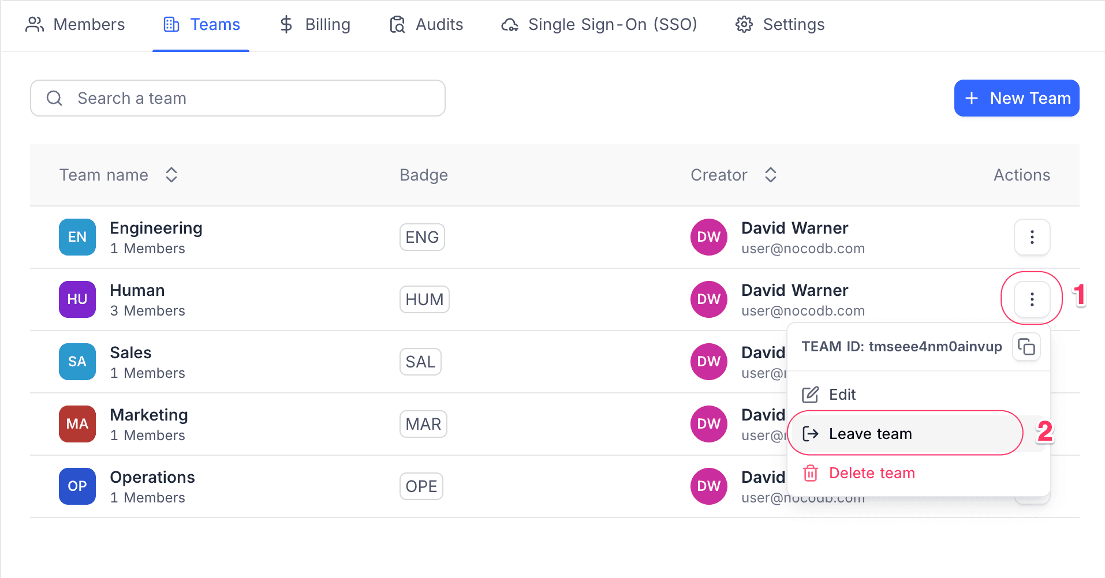Go to the Audits tab
This screenshot has height=578, width=1105.
[x=427, y=25]
